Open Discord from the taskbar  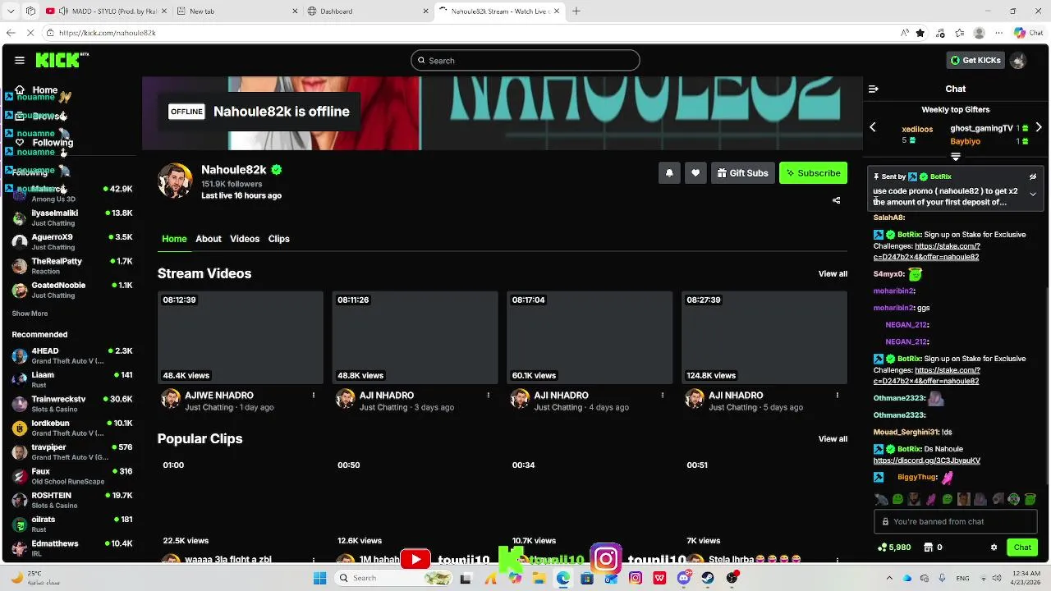coord(684,578)
